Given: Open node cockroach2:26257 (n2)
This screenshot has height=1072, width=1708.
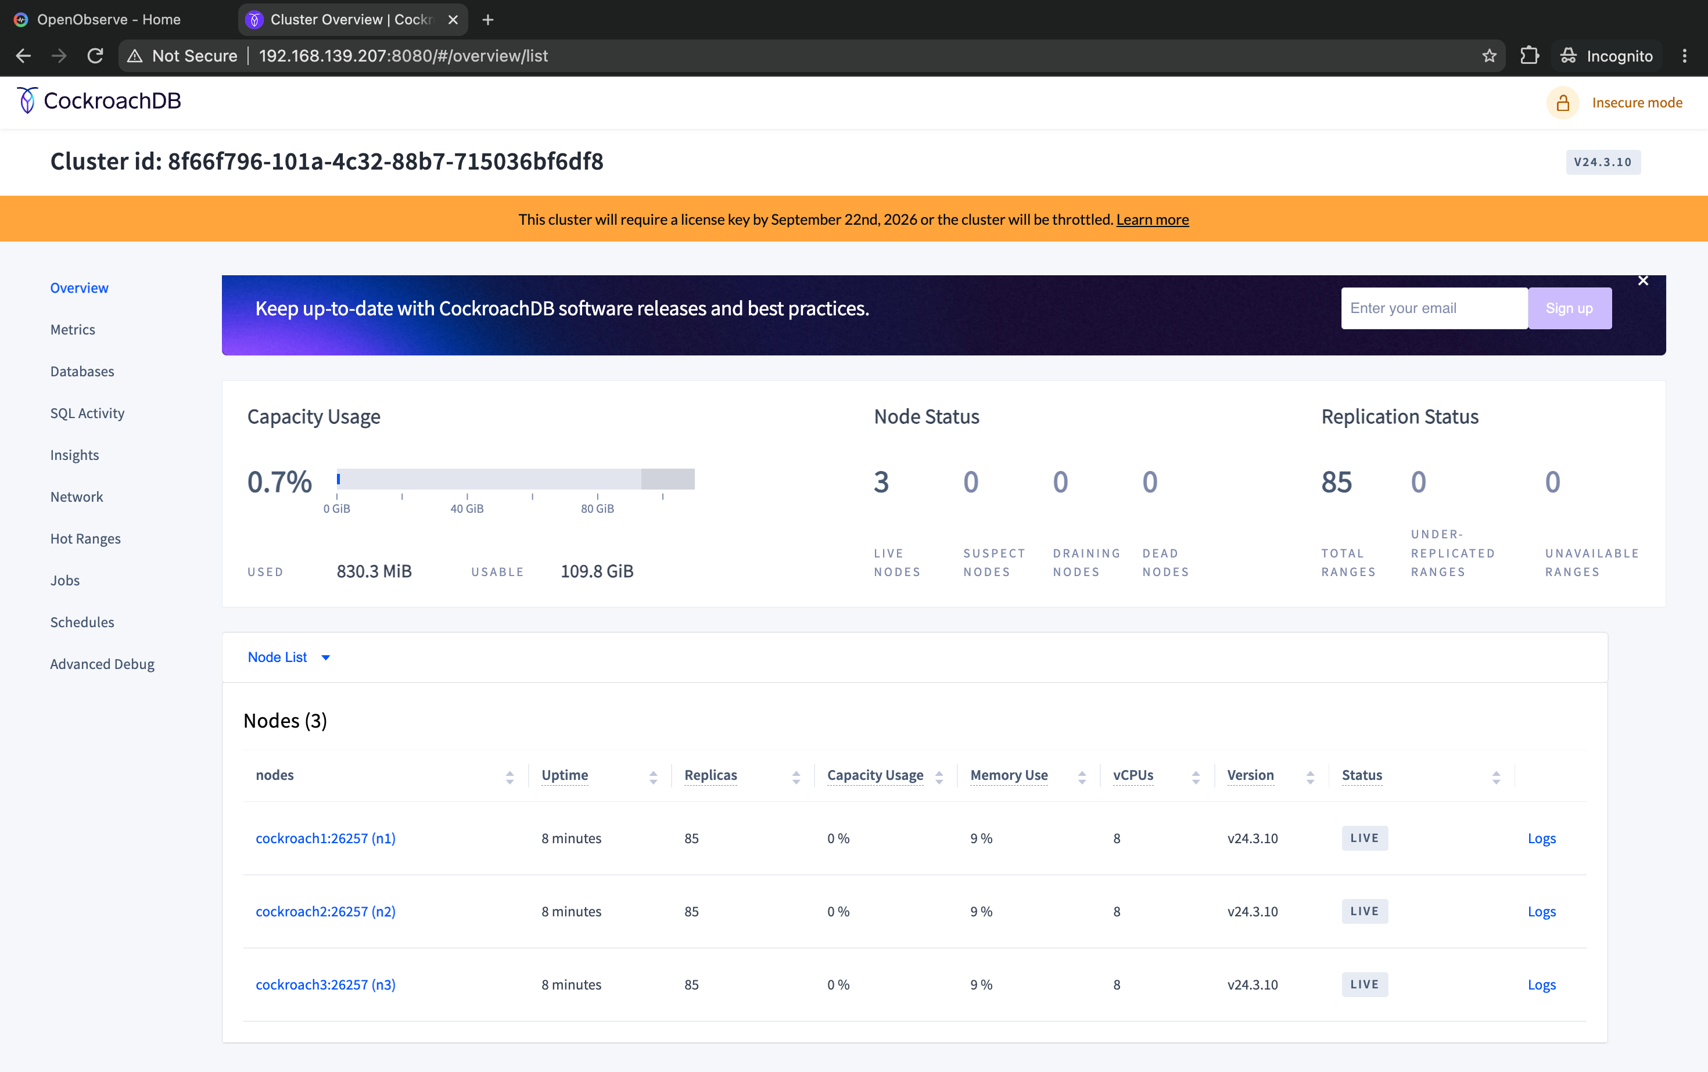Looking at the screenshot, I should (x=325, y=911).
